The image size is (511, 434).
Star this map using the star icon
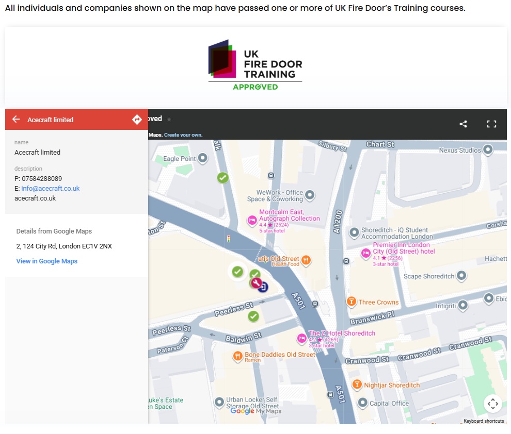(x=169, y=119)
